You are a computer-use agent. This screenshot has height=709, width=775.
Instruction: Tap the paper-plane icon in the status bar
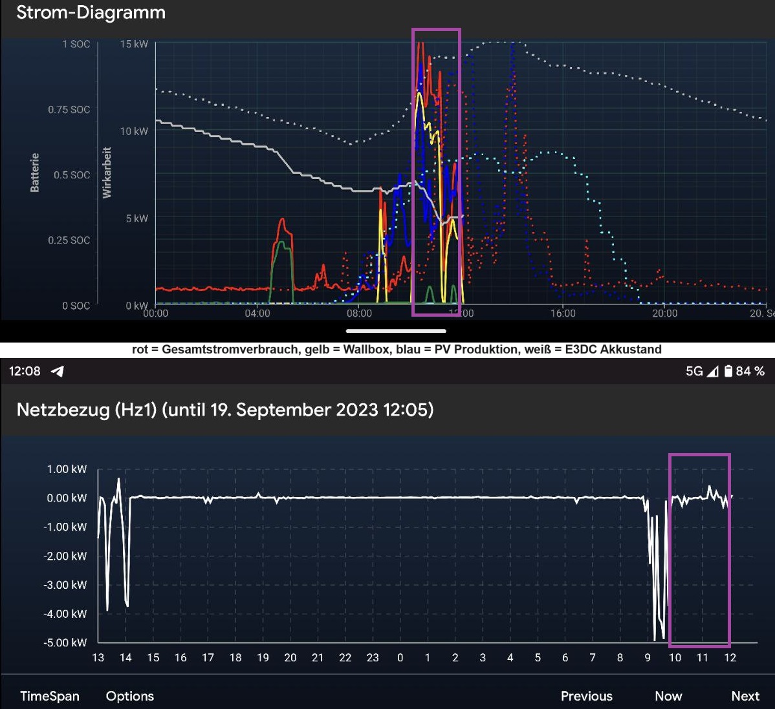point(58,371)
